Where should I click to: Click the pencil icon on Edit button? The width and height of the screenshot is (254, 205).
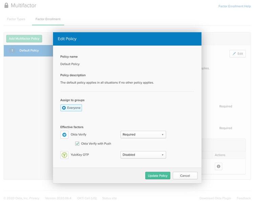234,53
